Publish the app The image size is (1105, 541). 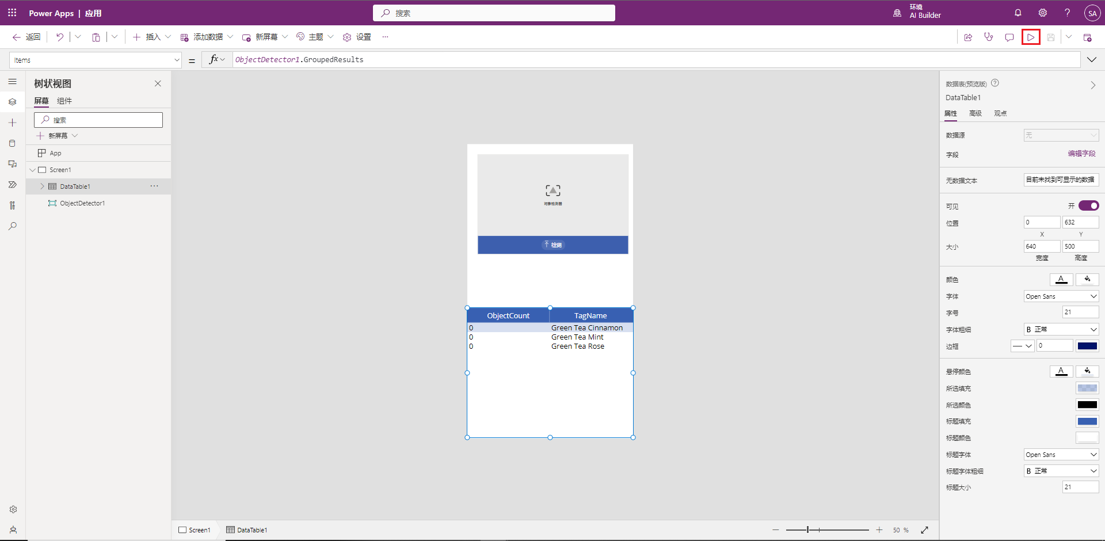[1087, 37]
